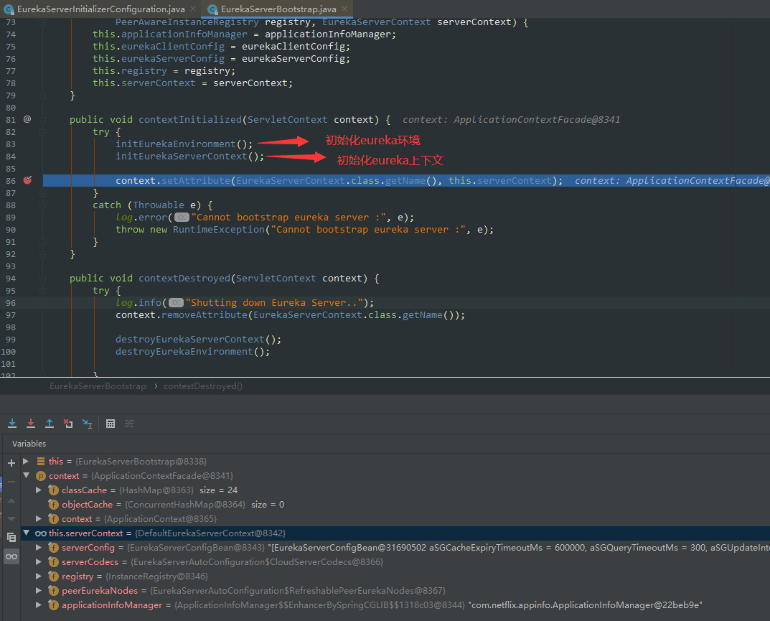Click the parameter icon beside context variable
The image size is (770, 621).
click(41, 476)
